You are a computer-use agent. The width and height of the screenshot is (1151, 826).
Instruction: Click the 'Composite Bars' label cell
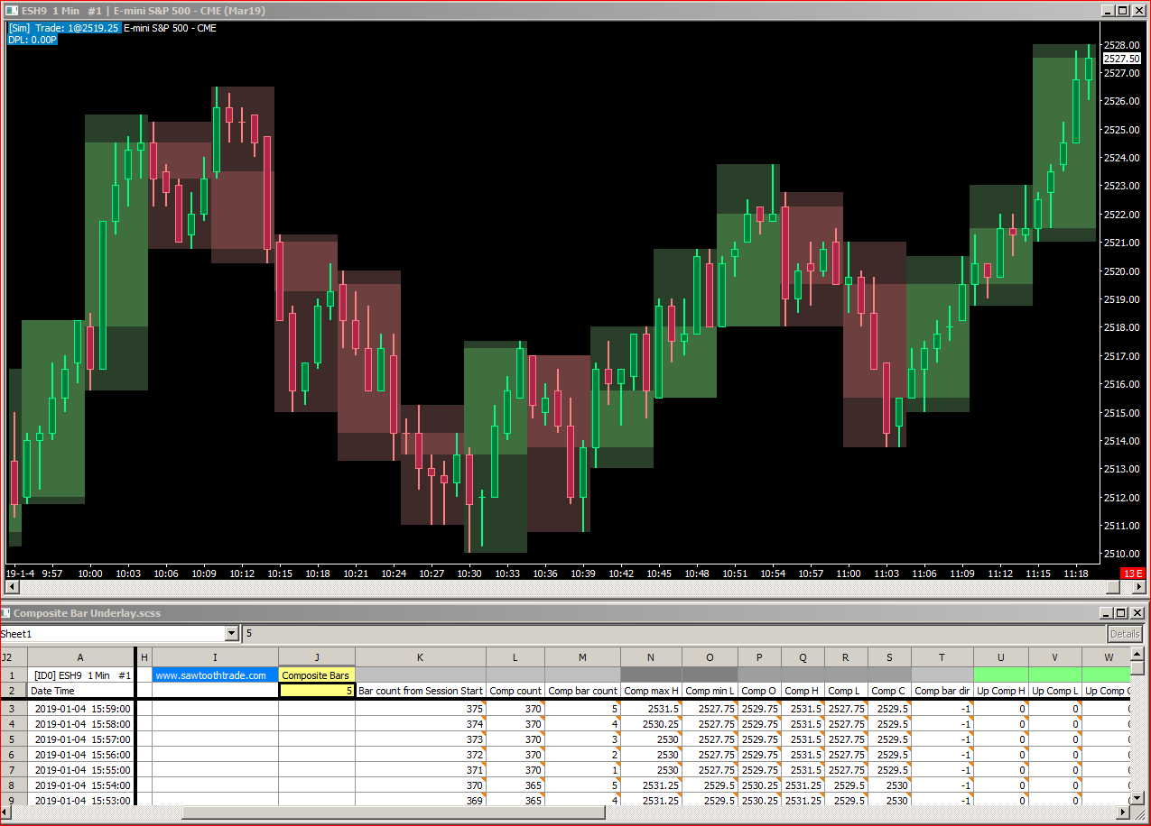click(x=317, y=675)
